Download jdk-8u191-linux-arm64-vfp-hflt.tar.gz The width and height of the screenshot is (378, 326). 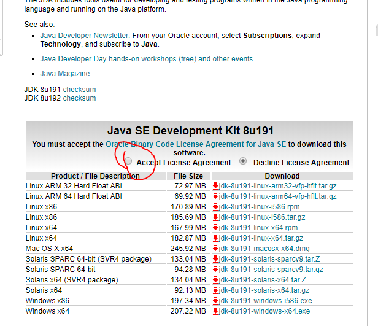[x=277, y=196]
